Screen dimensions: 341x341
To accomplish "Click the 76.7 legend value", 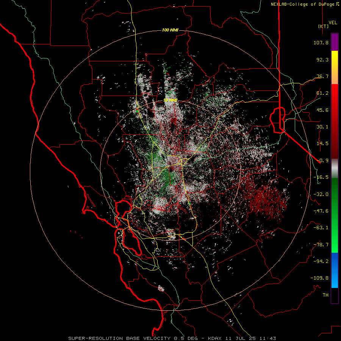I will pyautogui.click(x=322, y=76).
